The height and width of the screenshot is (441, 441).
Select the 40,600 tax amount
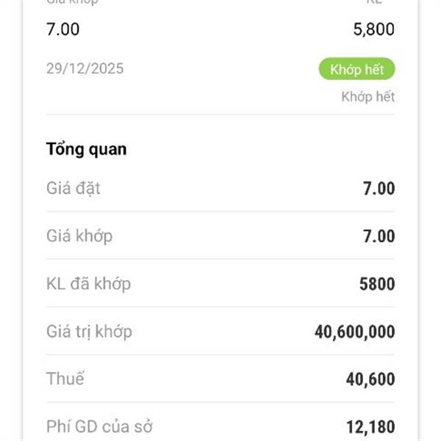coord(370,380)
